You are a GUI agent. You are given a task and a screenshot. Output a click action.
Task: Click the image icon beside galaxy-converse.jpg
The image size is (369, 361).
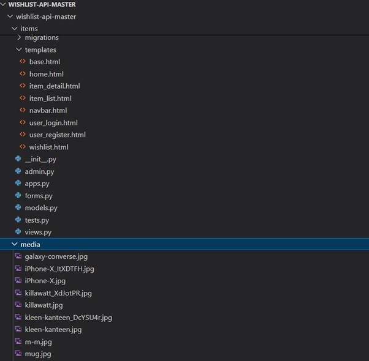(18, 256)
